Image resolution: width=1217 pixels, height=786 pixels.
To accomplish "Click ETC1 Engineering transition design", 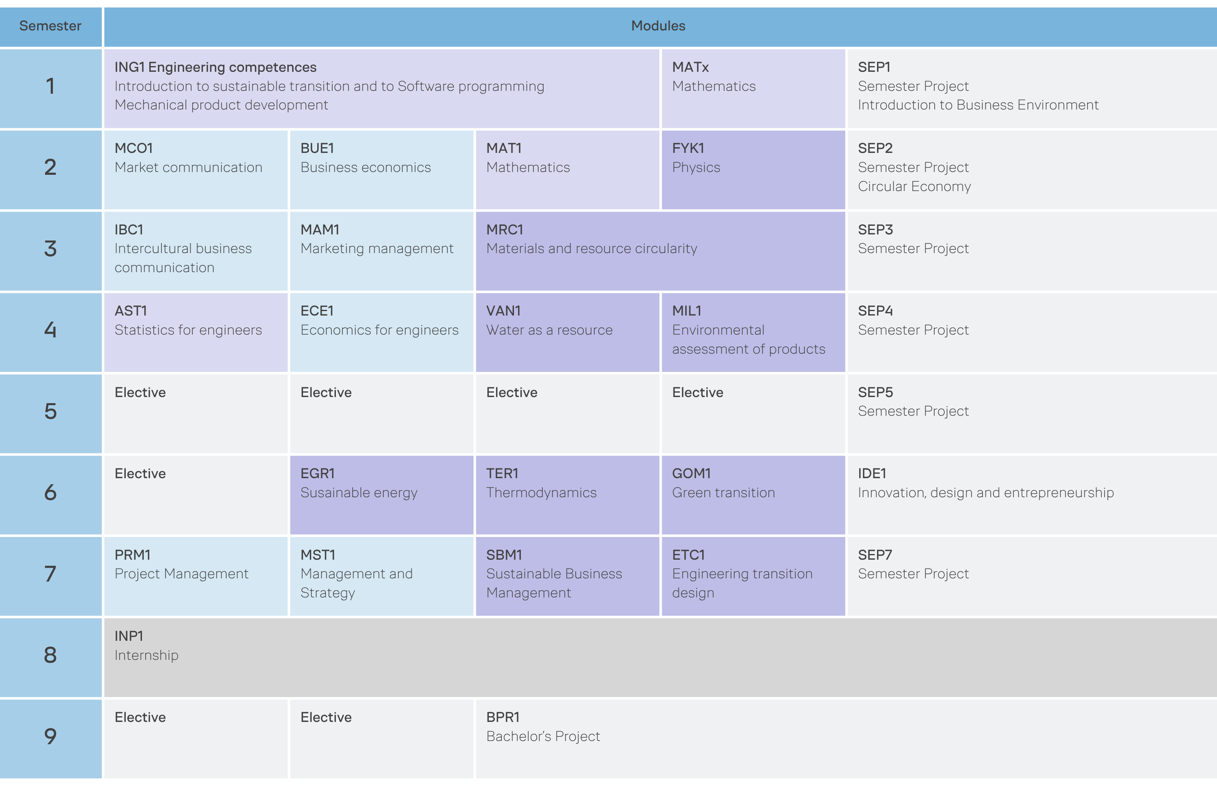I will (753, 576).
